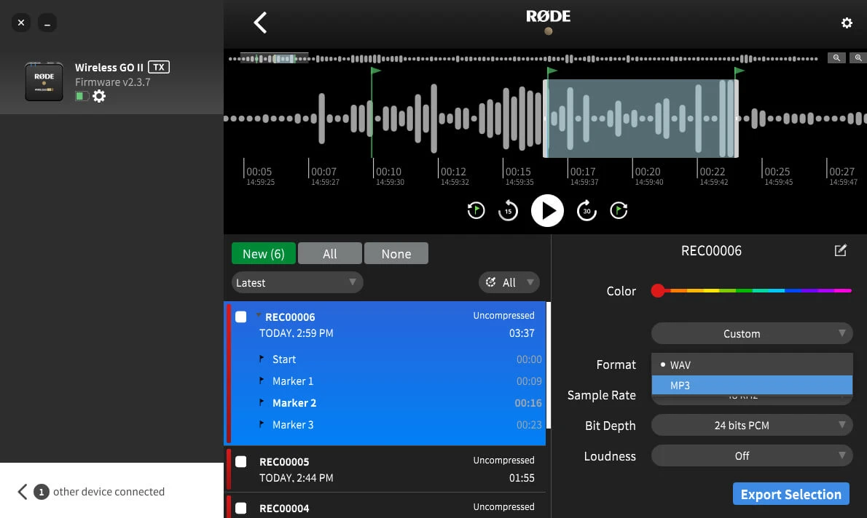The height and width of the screenshot is (518, 867).
Task: Click the Wireless GO II device thumbnail
Action: coord(44,81)
